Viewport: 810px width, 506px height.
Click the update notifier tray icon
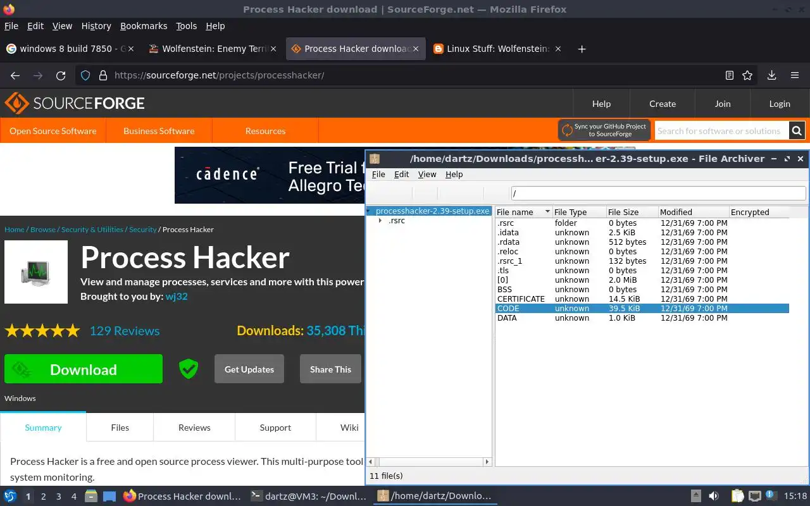pos(771,495)
